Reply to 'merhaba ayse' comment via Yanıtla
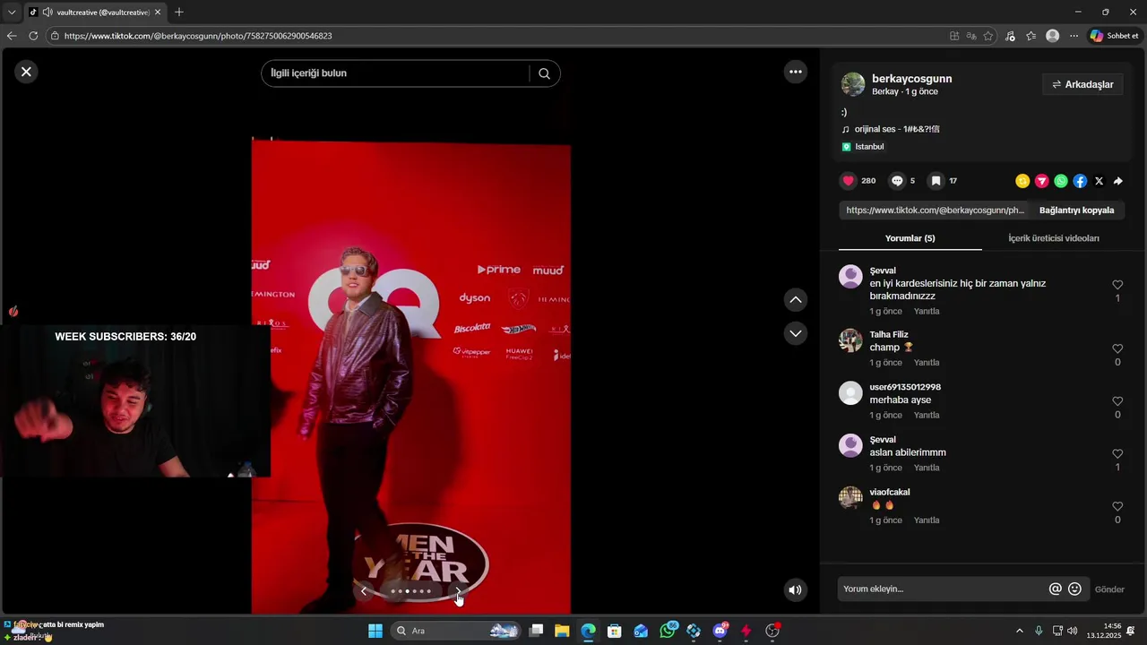Screen dimensions: 1147x645 (927, 416)
